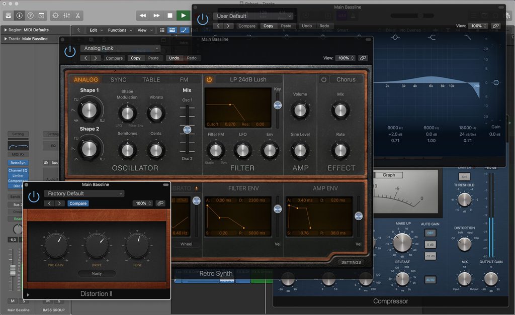Toggle Compressor Auto Gain OFF button

tap(431, 233)
